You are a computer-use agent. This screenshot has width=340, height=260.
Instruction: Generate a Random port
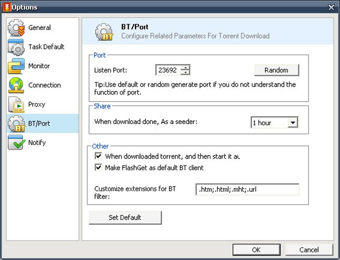pyautogui.click(x=276, y=70)
